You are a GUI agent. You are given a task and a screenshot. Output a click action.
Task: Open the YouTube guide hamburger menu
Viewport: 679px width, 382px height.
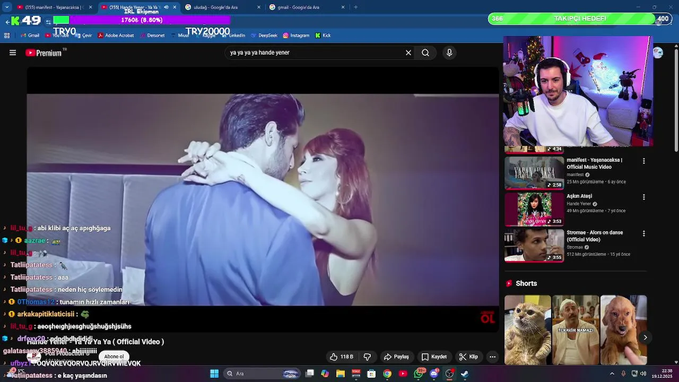(x=13, y=53)
